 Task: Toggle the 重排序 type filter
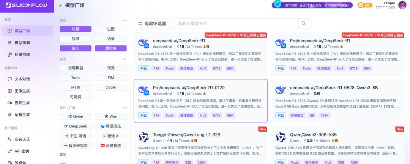coord(111,48)
